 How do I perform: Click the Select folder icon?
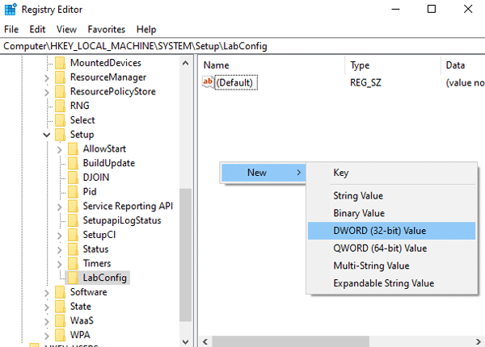coord(61,120)
